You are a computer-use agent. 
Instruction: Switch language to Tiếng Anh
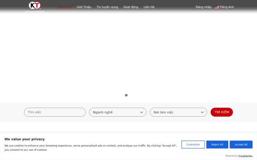pos(227,7)
